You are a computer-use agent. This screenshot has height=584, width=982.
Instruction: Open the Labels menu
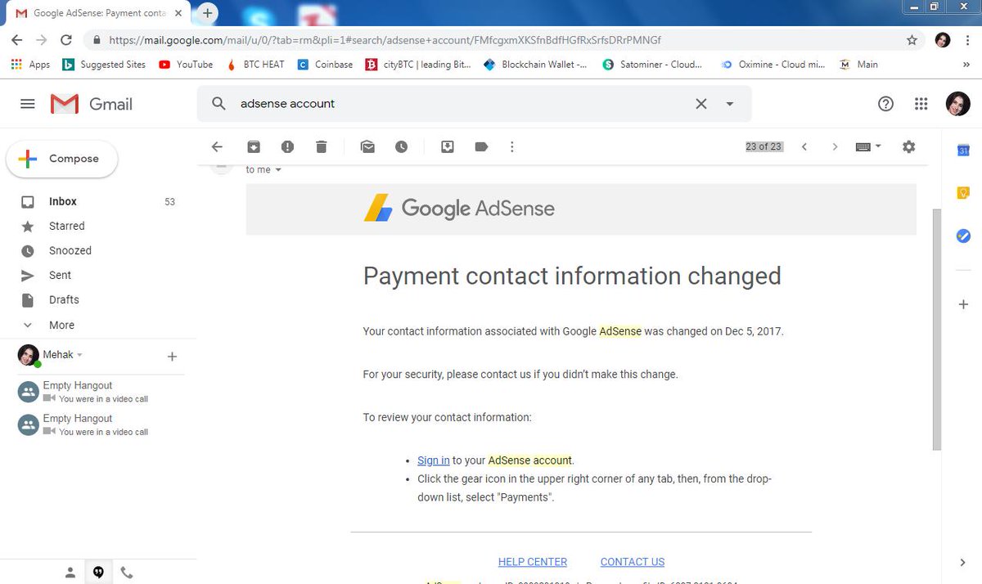coord(481,147)
